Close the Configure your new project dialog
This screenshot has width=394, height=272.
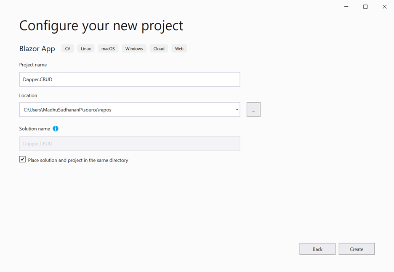(x=384, y=7)
